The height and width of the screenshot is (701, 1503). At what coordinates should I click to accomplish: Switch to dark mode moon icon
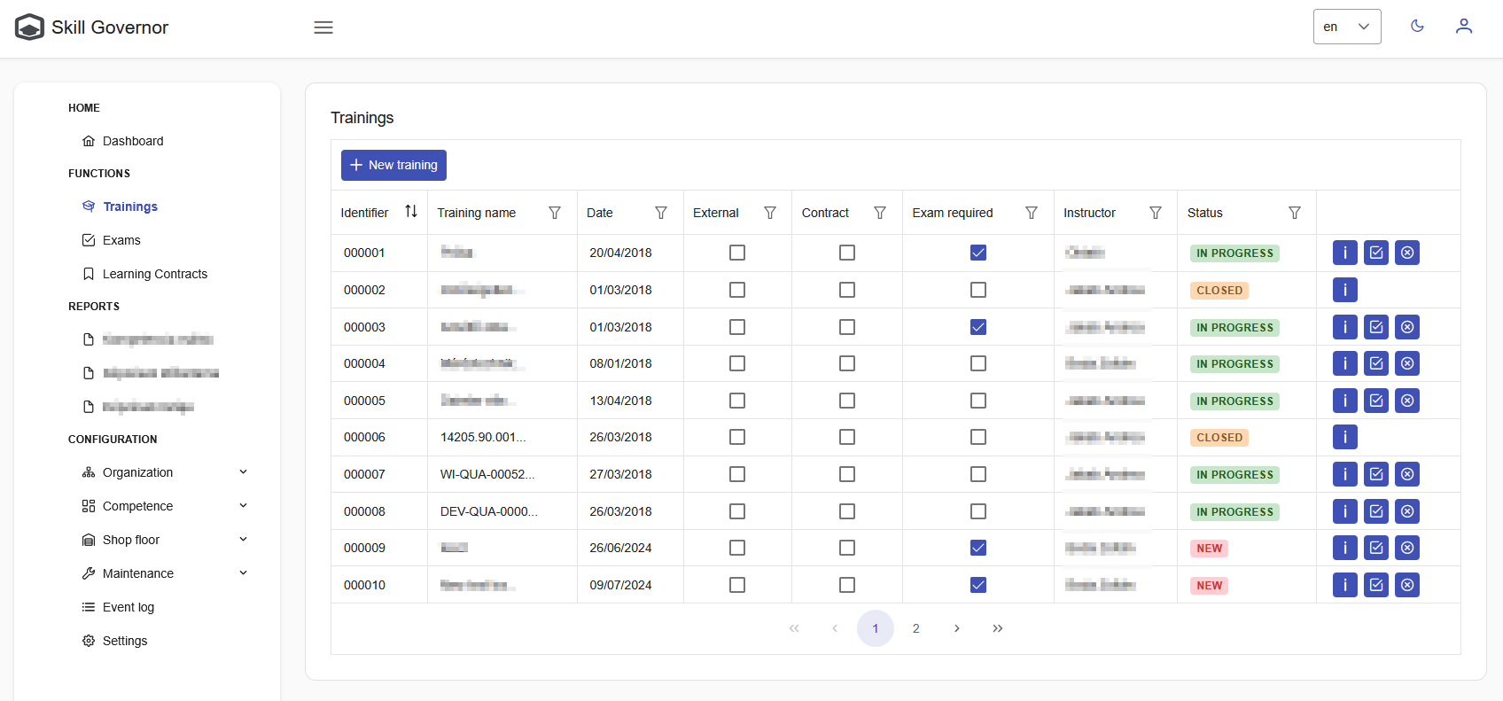pos(1417,27)
